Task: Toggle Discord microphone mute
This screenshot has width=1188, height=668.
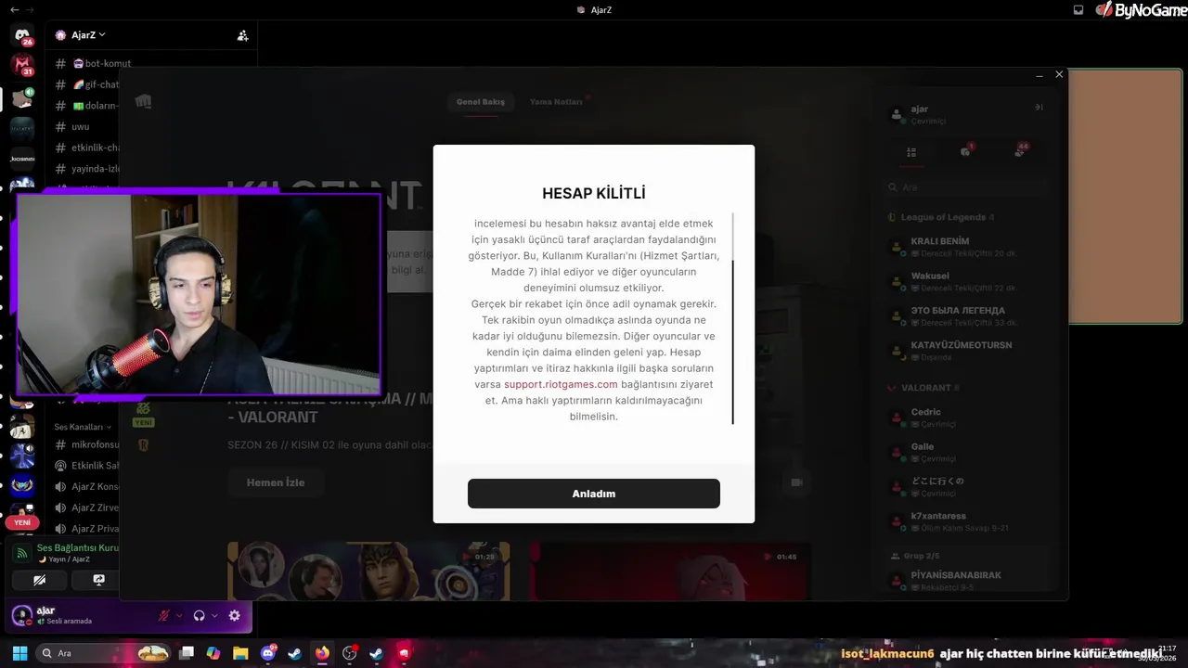Action: coord(164,615)
